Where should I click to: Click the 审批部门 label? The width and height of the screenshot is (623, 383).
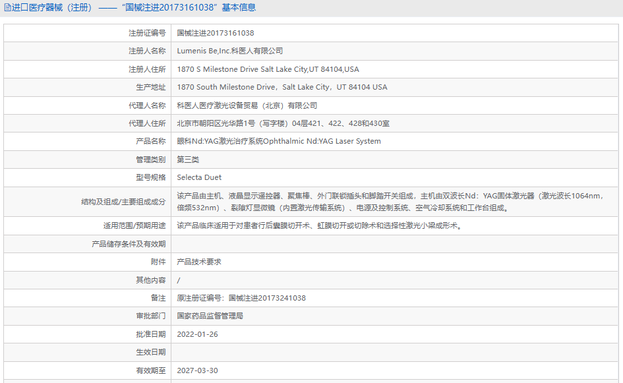pyautogui.click(x=150, y=316)
